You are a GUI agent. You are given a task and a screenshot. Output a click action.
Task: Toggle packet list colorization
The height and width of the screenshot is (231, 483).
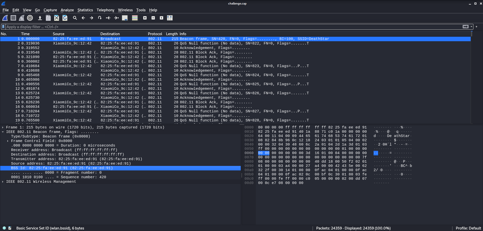tap(135, 18)
